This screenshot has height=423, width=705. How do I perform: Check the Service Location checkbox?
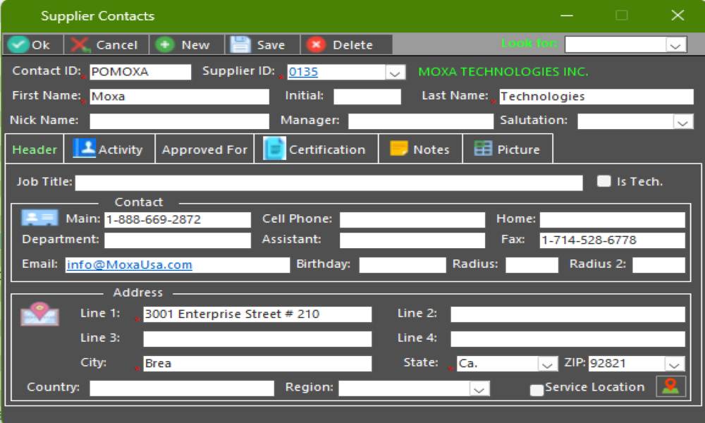pyautogui.click(x=537, y=389)
